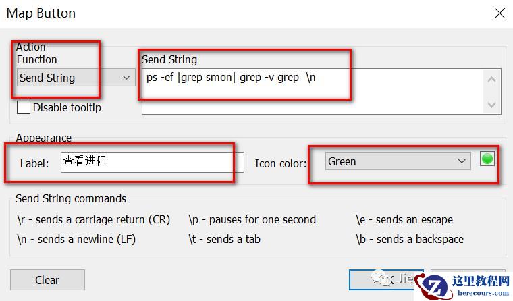Click inside the Send String command text
The width and height of the screenshot is (513, 301).
pos(231,78)
